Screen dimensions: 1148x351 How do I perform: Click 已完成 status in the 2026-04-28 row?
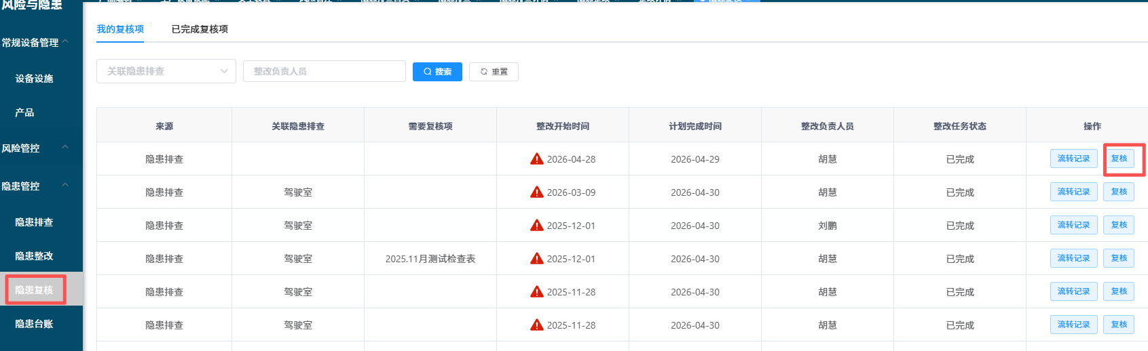pos(960,159)
